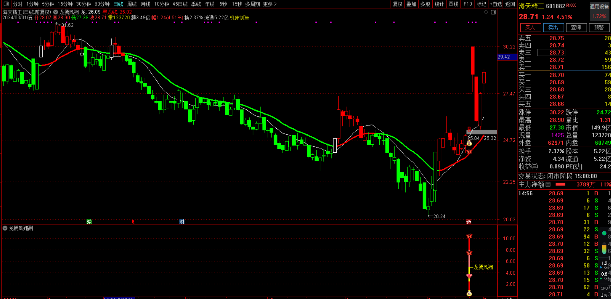
Task: Click the 29.42 blue price axis marker
Action: (x=507, y=57)
